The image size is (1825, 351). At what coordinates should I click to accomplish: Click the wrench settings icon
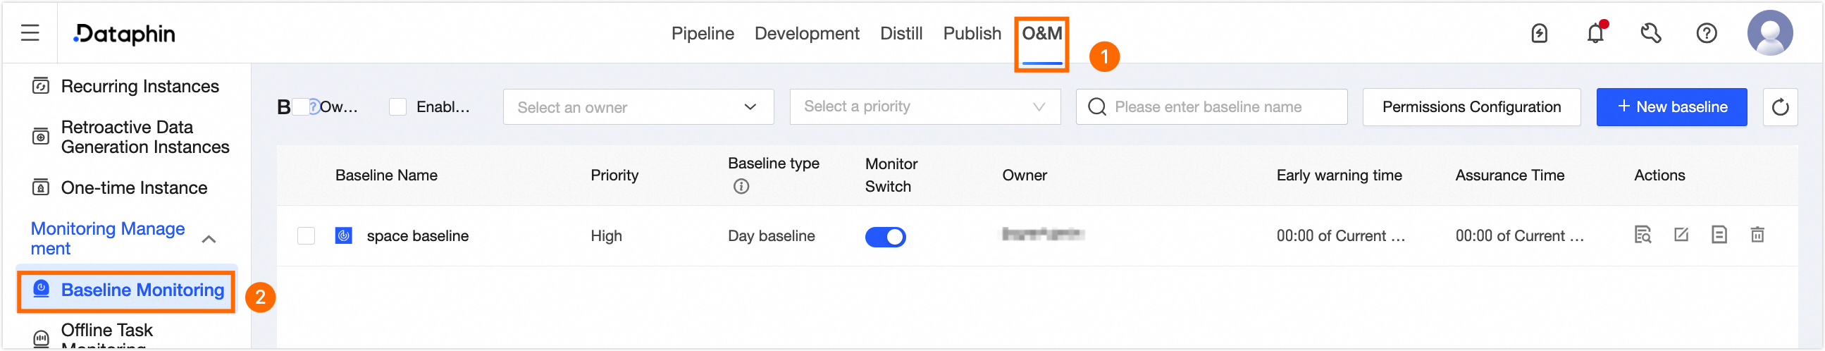pos(1651,33)
